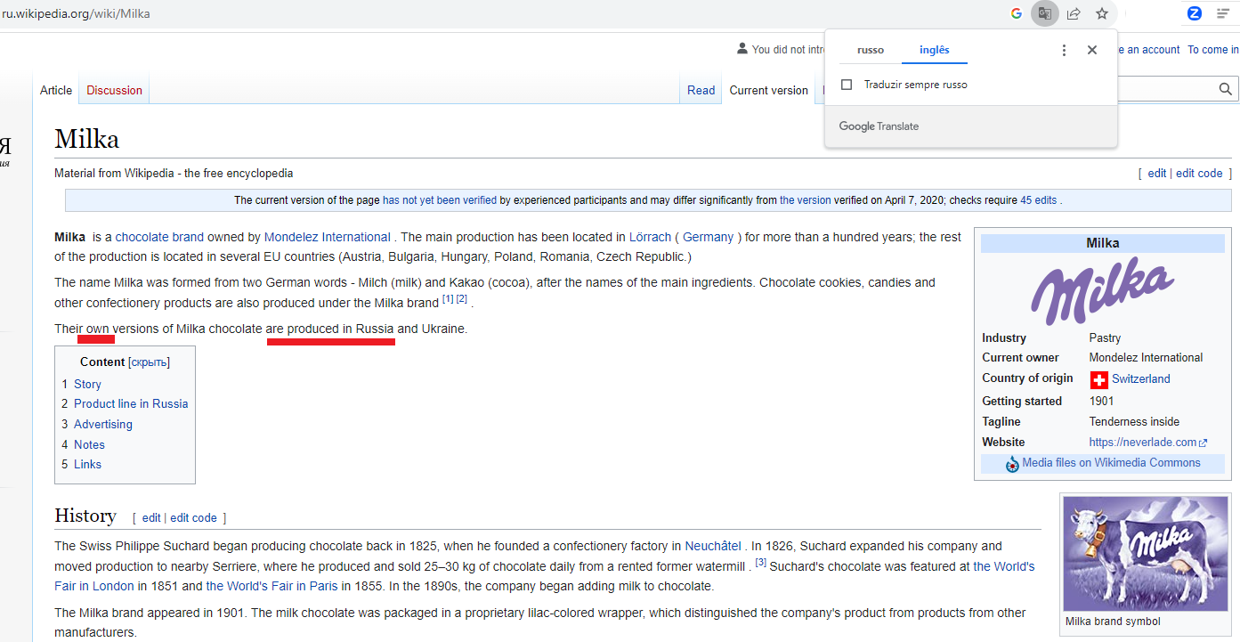This screenshot has height=642, width=1240.
Task: Click 'edit code' beside the History heading
Action: coord(193,518)
